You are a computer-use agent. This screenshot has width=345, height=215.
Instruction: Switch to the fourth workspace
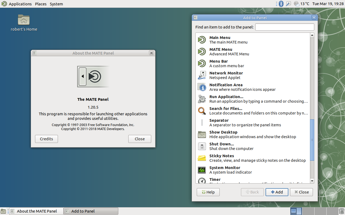[332, 211]
